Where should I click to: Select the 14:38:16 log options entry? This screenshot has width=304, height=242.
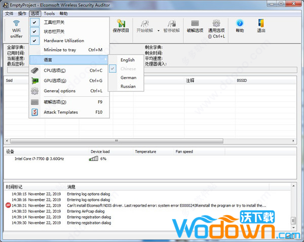[x=148, y=200]
